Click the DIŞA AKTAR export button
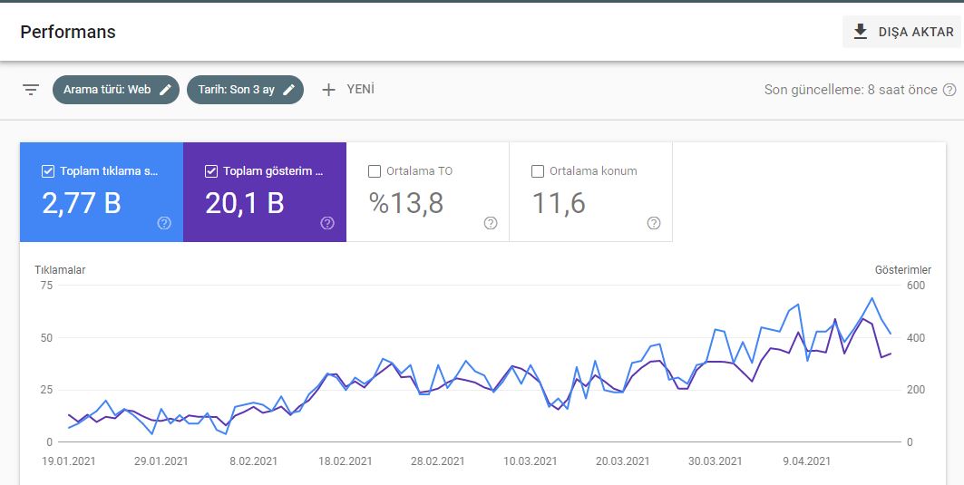The height and width of the screenshot is (485, 964). [901, 32]
